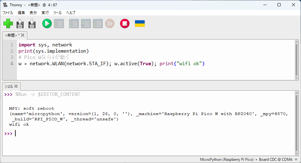Click line number 4 in the editor gutter

[x=12, y=64]
